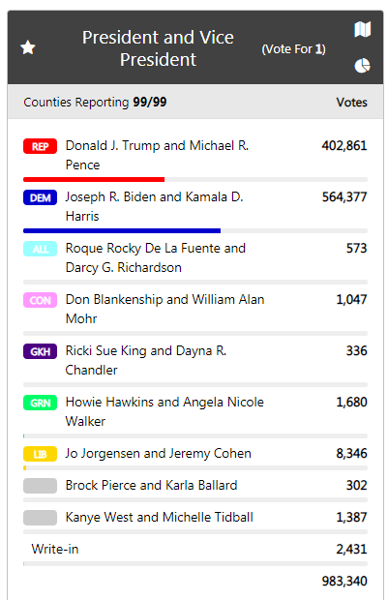Click the light blue ALL party badge
Screen dimensions: 388x600
click(x=41, y=249)
